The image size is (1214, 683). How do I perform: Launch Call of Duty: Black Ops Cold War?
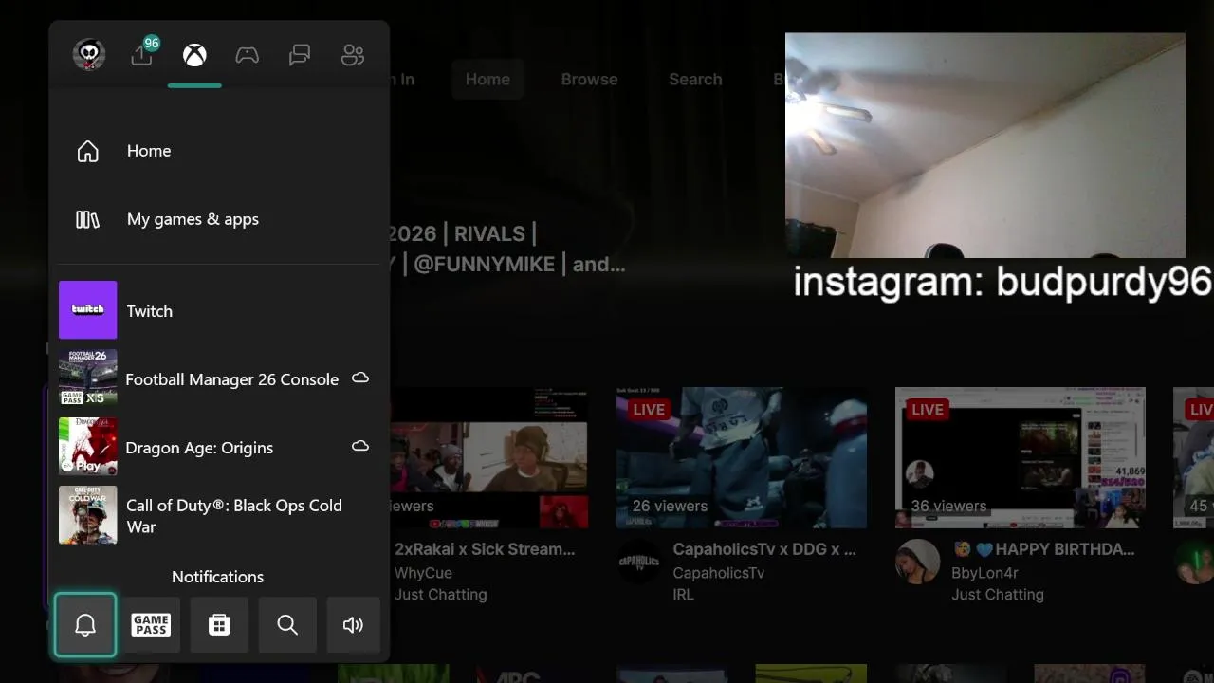tap(219, 515)
